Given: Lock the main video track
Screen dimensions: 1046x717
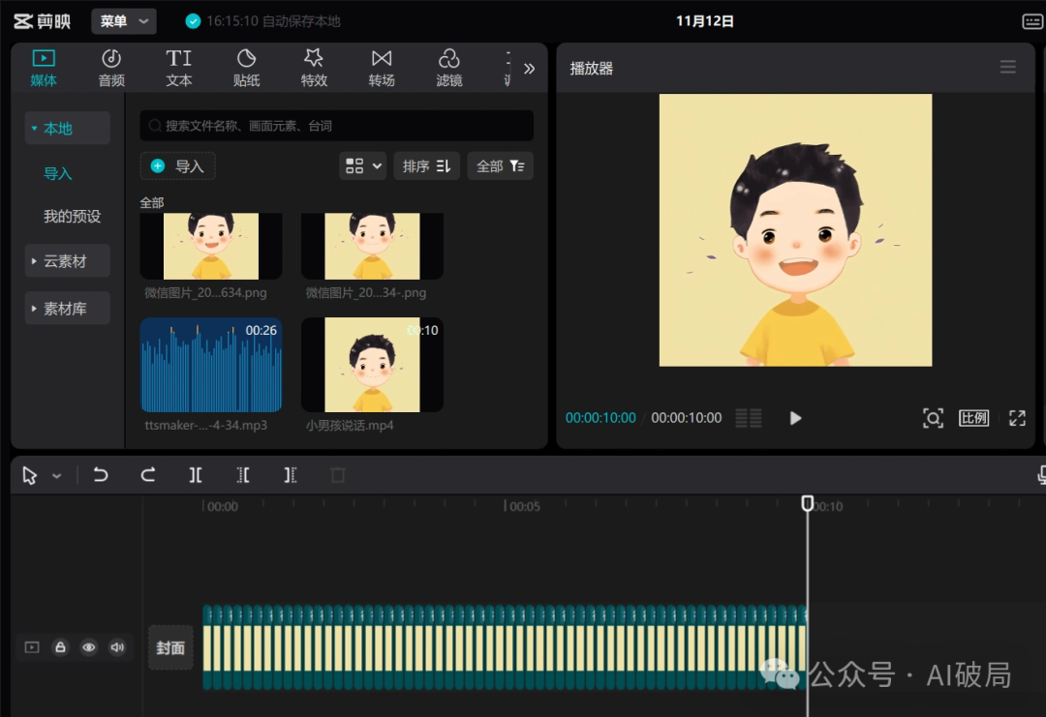Looking at the screenshot, I should pyautogui.click(x=61, y=647).
